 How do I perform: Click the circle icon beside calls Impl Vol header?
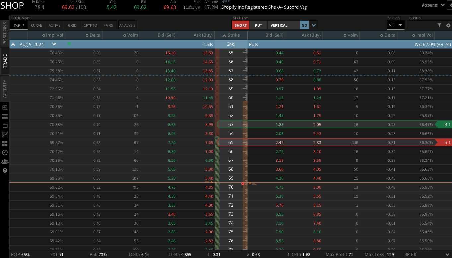click(44, 35)
